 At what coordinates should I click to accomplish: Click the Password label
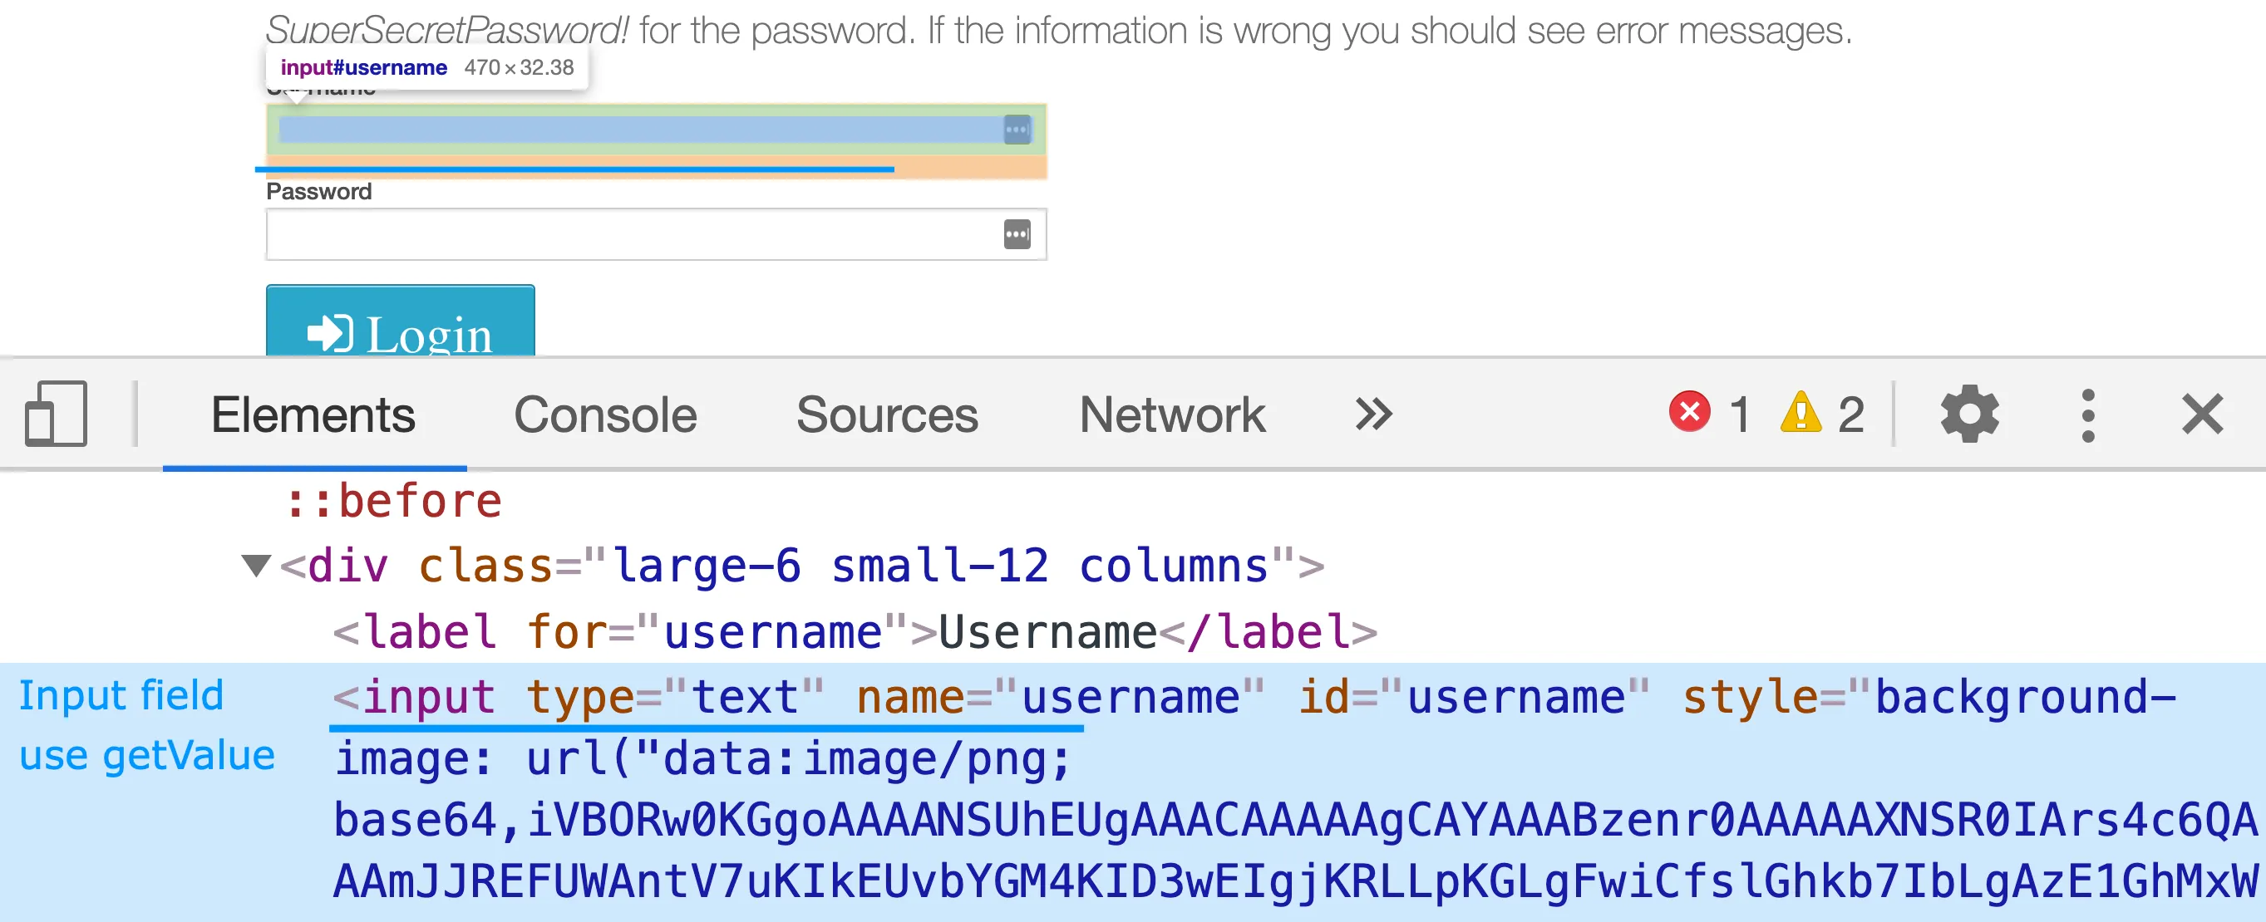tap(318, 192)
